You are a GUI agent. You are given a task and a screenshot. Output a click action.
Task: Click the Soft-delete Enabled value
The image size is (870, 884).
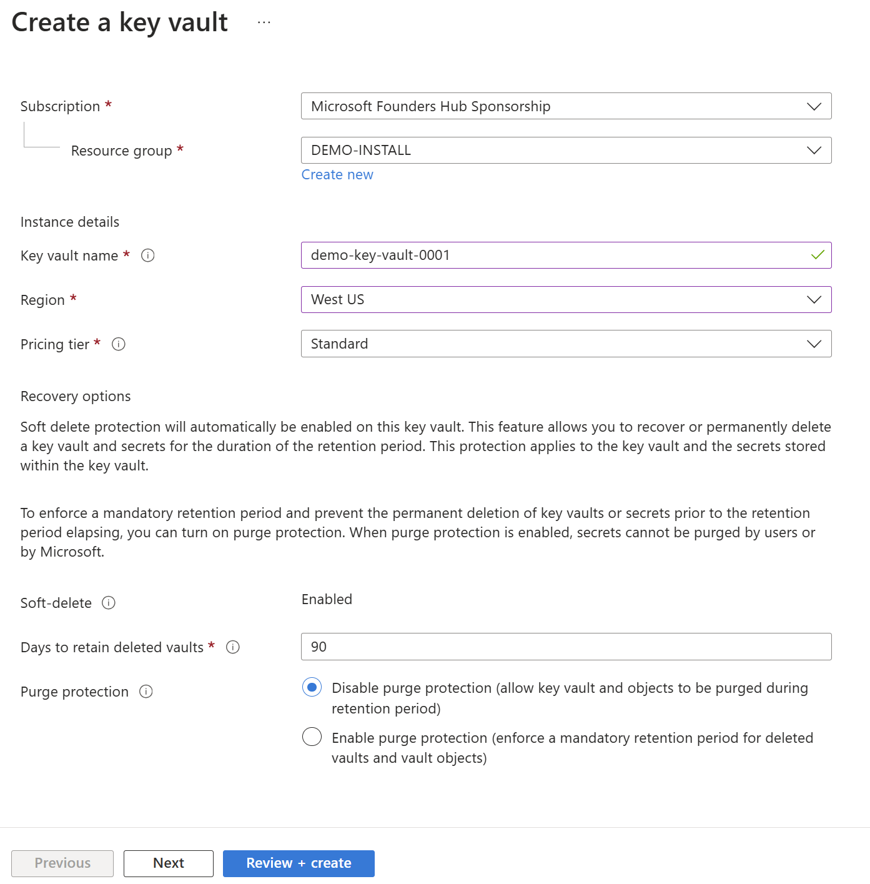[x=327, y=599]
